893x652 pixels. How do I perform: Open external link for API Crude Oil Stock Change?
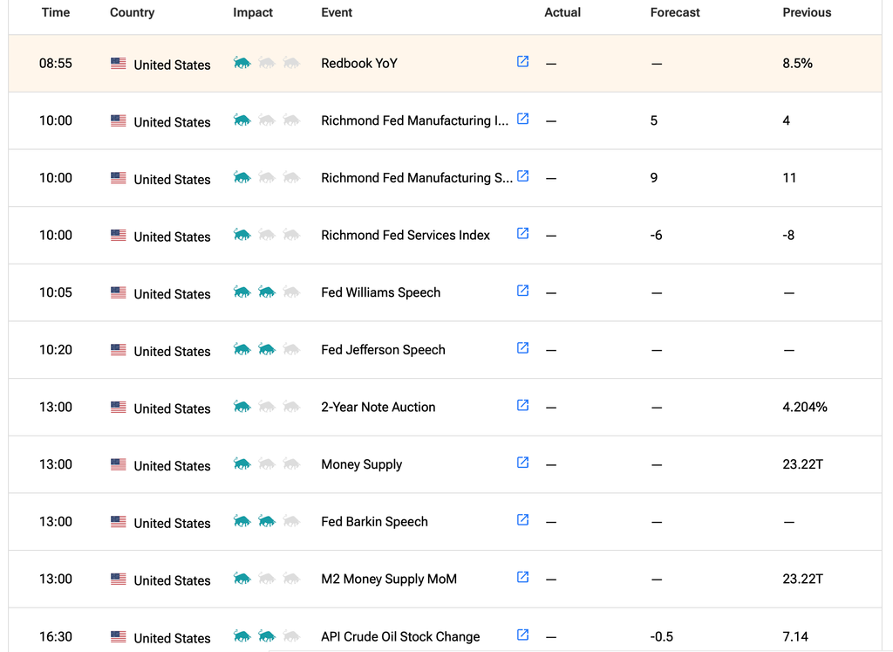523,635
